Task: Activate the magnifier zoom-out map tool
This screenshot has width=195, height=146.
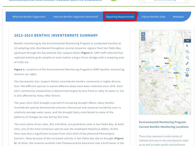Action: 187,57
